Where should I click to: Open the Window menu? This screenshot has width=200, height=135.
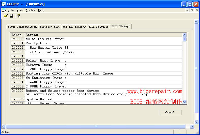[30, 10]
